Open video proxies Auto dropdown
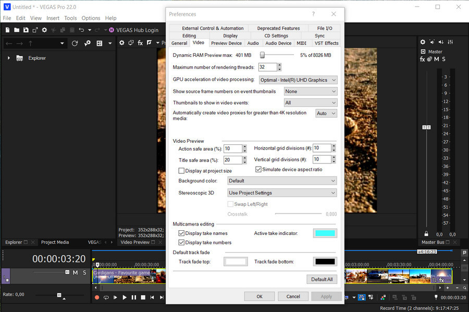 coord(326,114)
